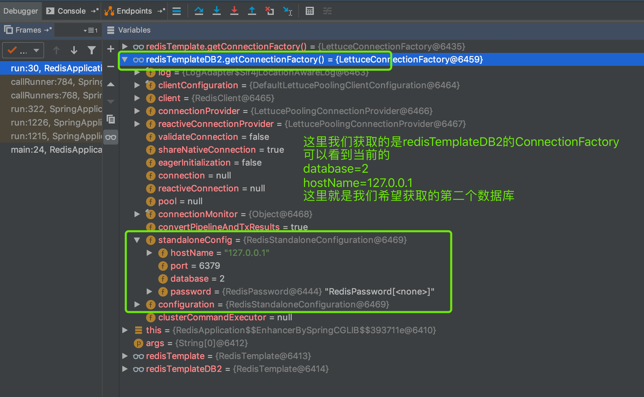This screenshot has height=397, width=644.
Task: Click the Step Into icon
Action: tap(216, 11)
